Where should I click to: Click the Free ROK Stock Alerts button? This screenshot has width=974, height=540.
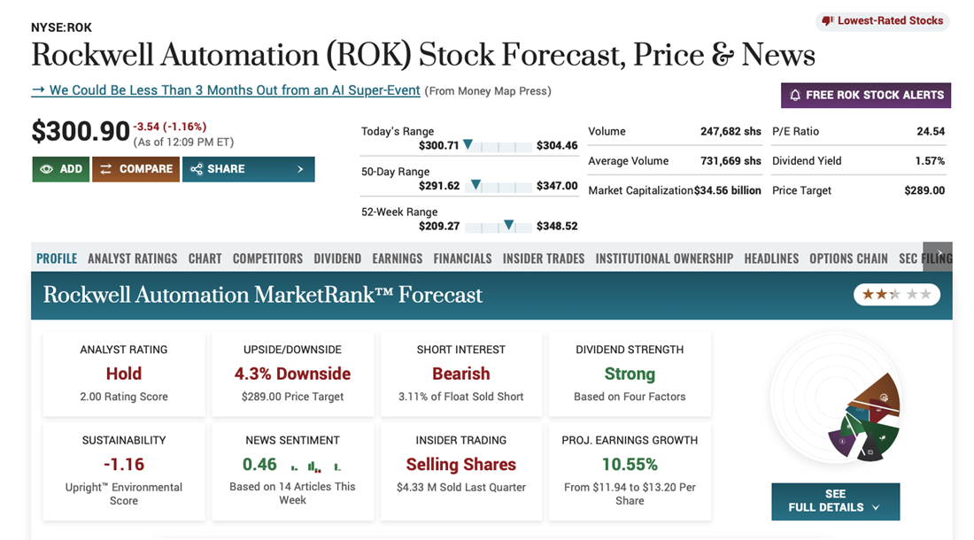[x=866, y=95]
